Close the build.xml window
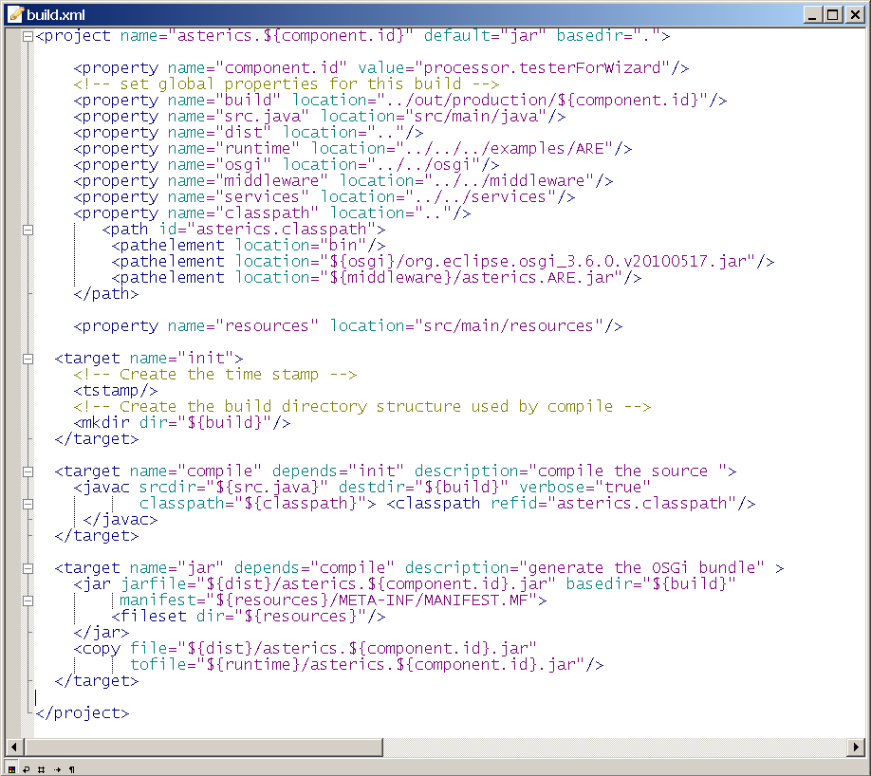 point(854,14)
